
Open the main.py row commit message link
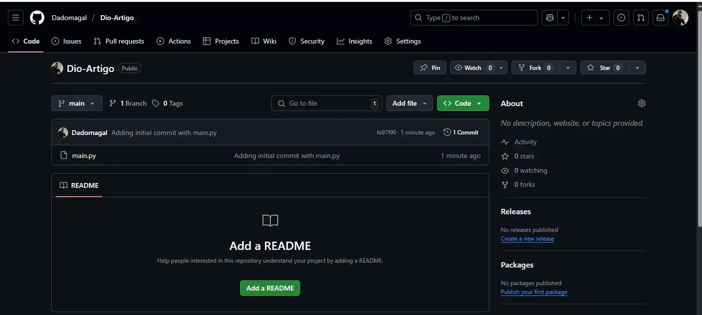[287, 156]
